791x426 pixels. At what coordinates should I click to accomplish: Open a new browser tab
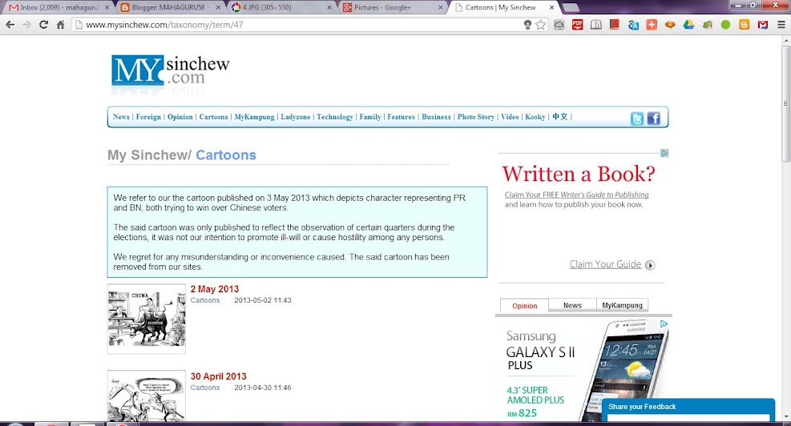coord(571,7)
